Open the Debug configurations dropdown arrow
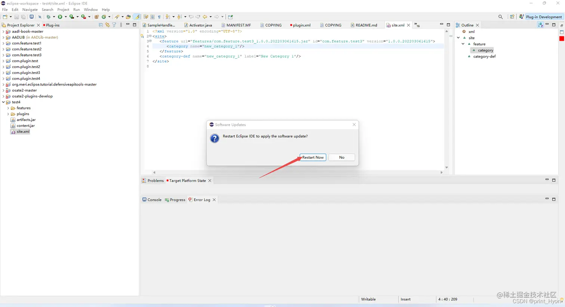 click(54, 17)
